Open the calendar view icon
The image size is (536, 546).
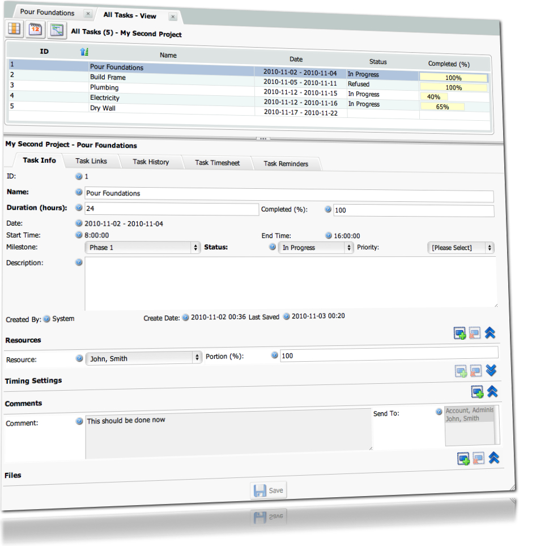[36, 29]
